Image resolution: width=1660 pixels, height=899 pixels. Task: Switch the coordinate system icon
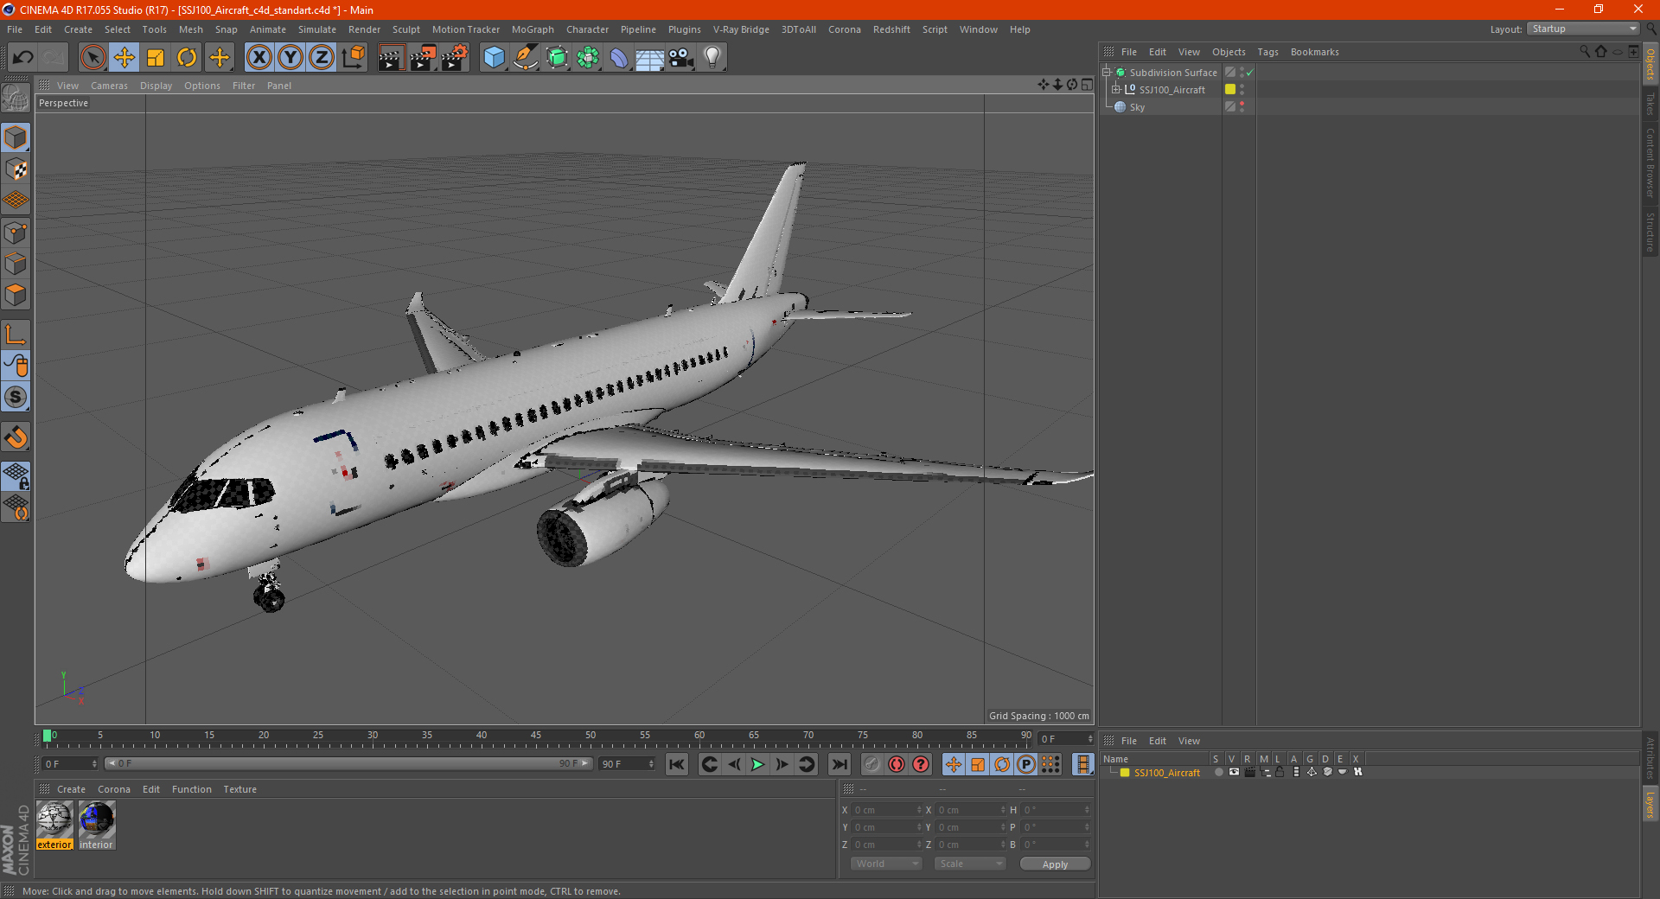[x=353, y=58]
